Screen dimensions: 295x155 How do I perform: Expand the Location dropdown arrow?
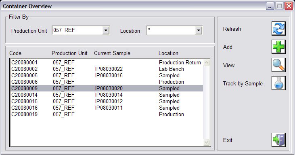pyautogui.click(x=199, y=30)
